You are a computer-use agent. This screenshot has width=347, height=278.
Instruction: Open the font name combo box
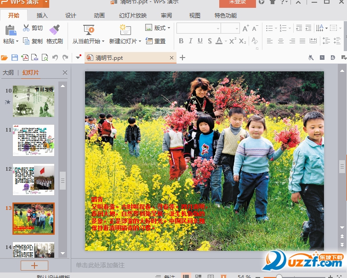(x=199, y=29)
